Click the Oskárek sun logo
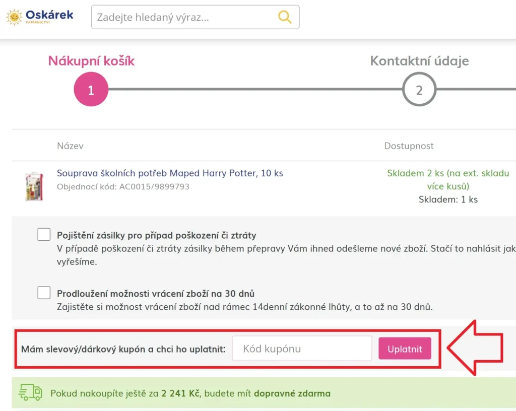This screenshot has width=516, height=411. 14,17
